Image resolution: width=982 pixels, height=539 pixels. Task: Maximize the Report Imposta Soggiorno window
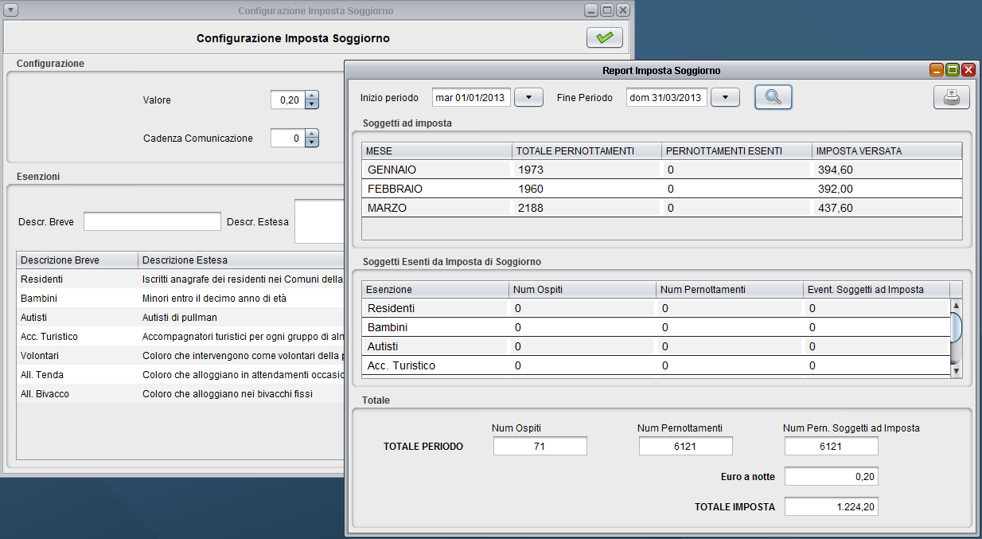[x=953, y=70]
